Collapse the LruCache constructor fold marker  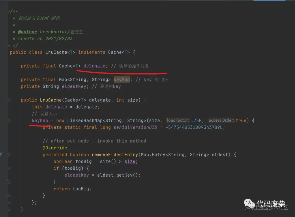point(8,100)
